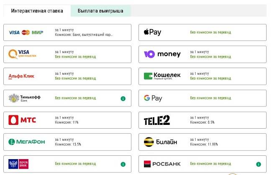The width and height of the screenshot is (272, 175).
Task: Open info icon on Почта Банк row
Action: (123, 164)
